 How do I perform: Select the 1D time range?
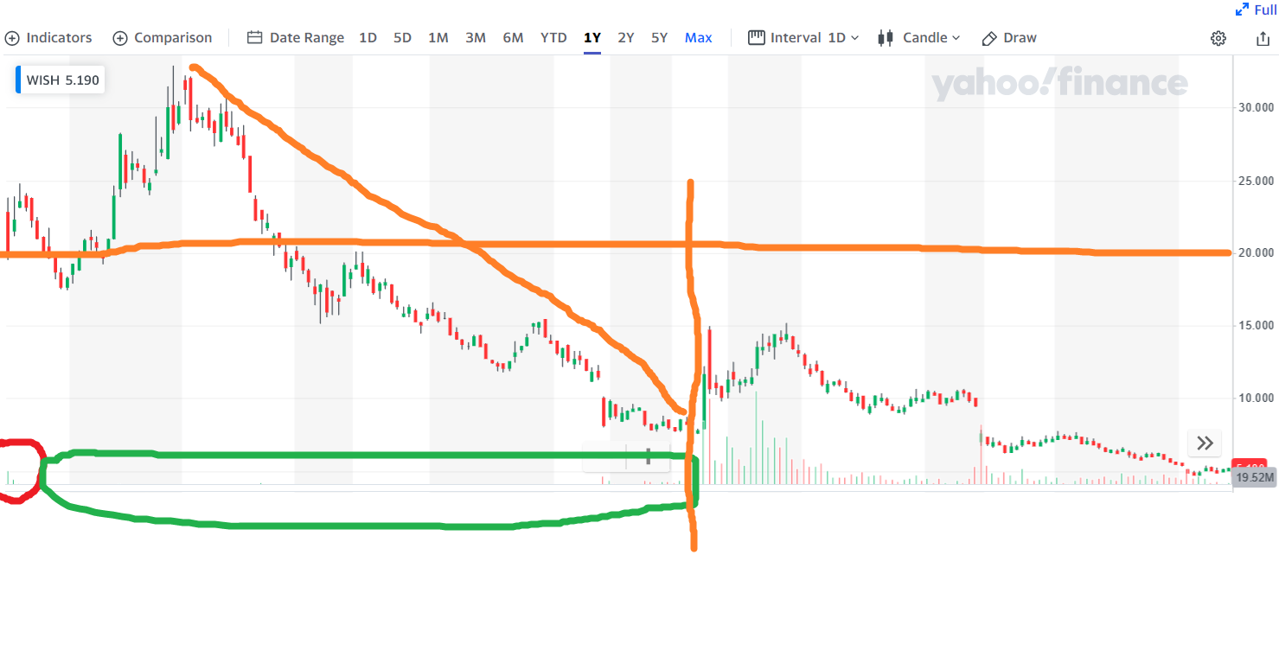click(368, 38)
